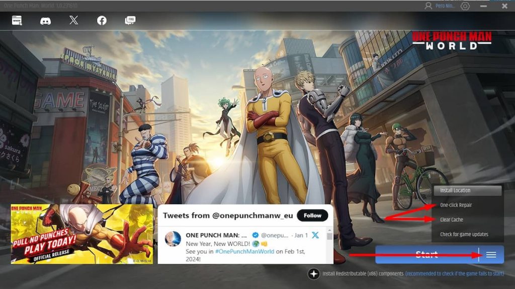515x289 pixels.
Task: Minimize the launcher window
Action: 483,6
